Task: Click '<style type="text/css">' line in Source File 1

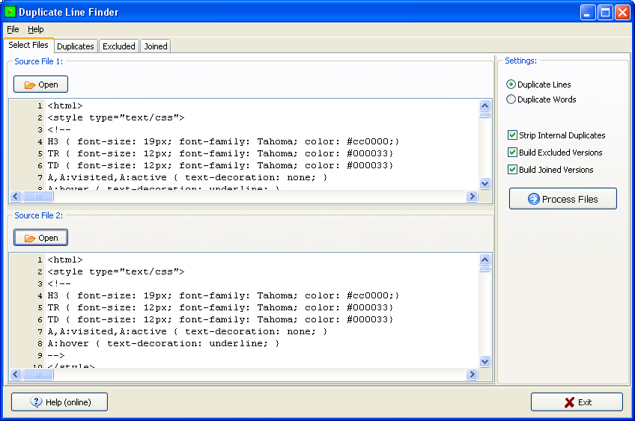Action: click(116, 117)
